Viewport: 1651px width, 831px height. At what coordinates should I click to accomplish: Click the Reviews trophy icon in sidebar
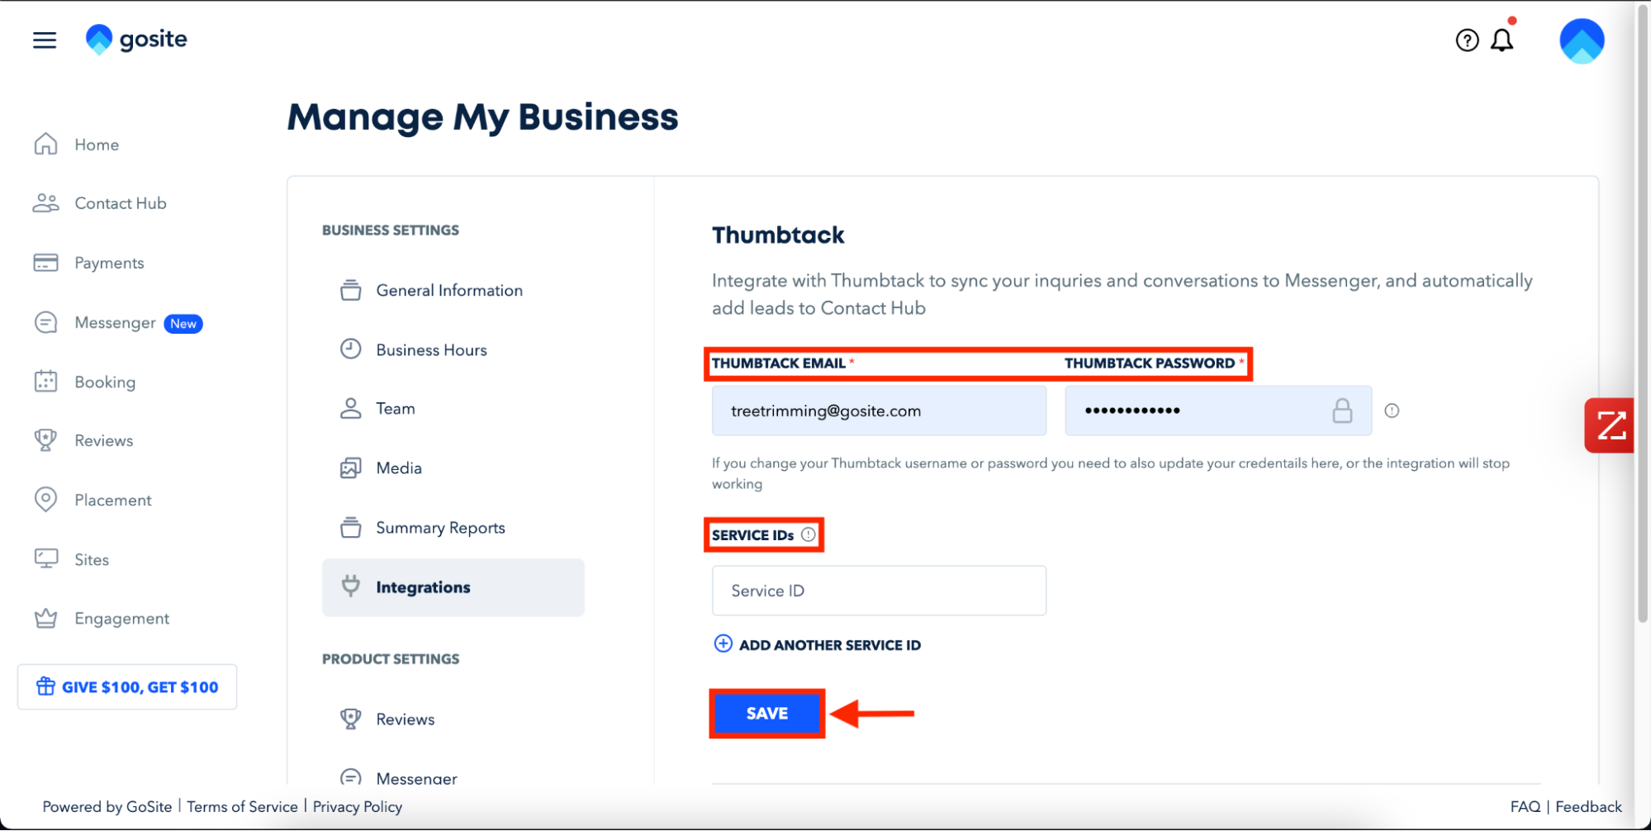[x=46, y=440]
